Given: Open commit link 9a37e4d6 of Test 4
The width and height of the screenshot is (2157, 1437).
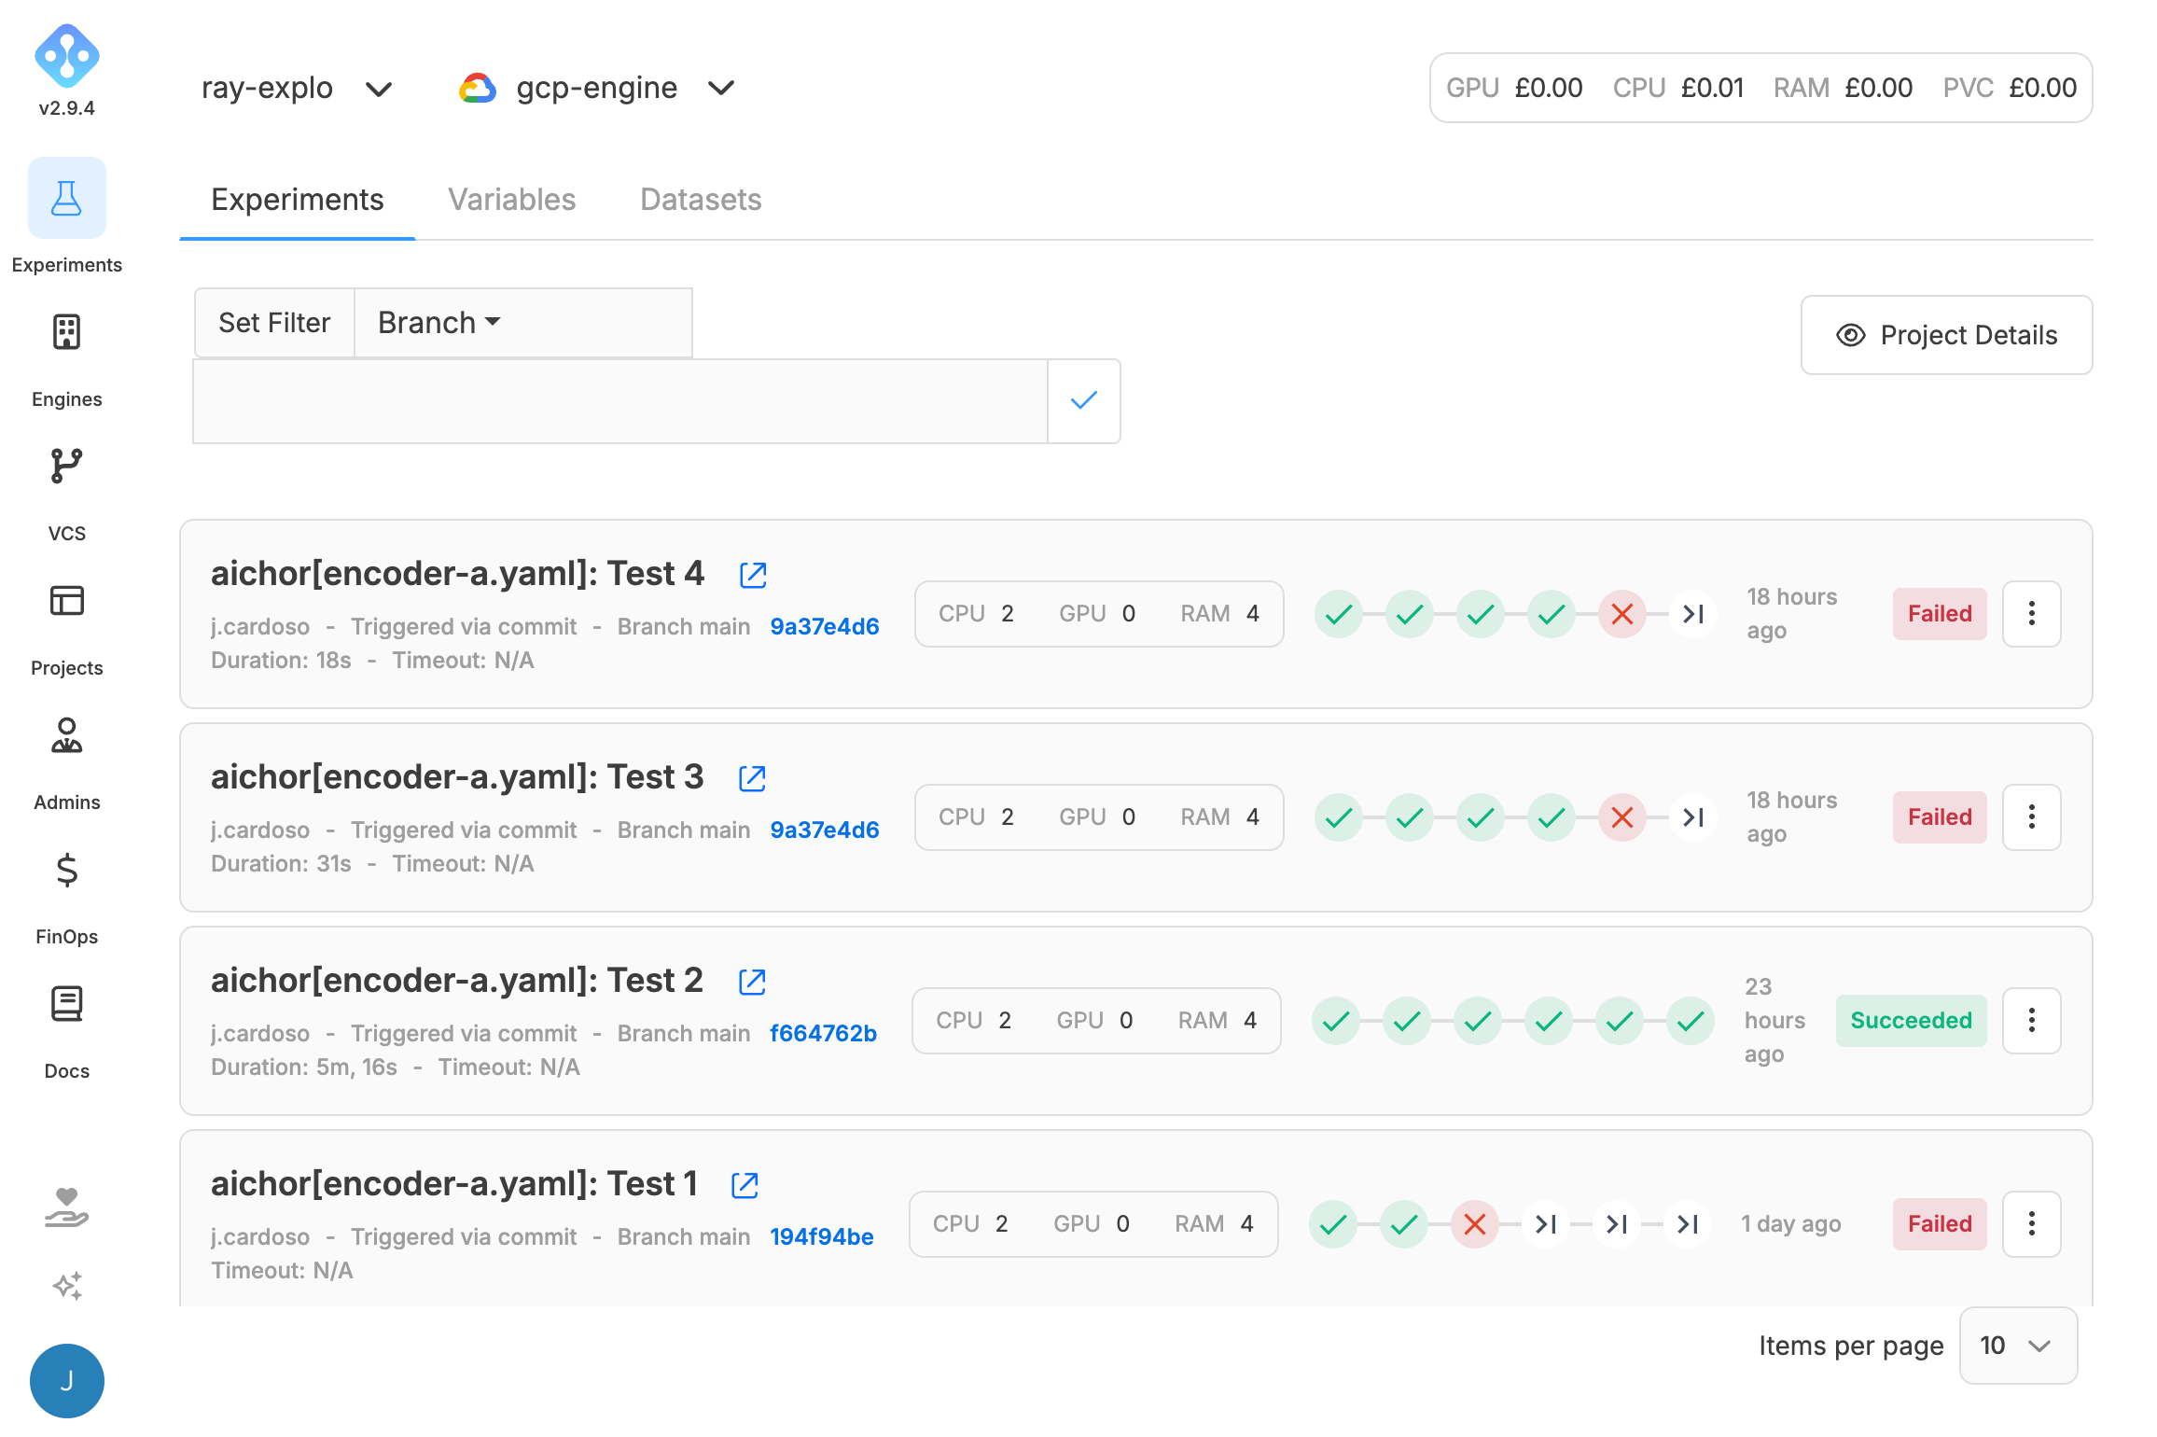Looking at the screenshot, I should (x=825, y=627).
